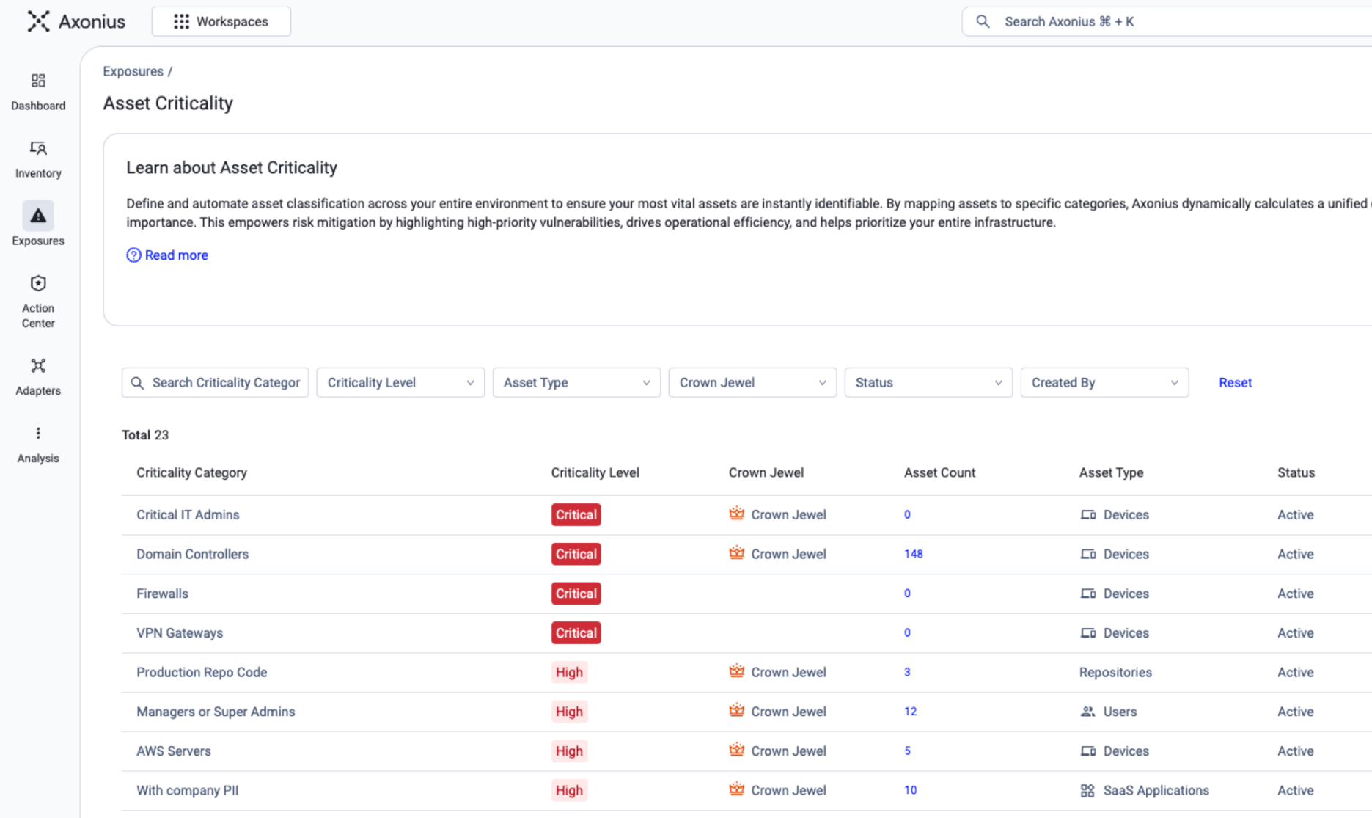Open asset count 148 for Domain Controllers

(913, 554)
